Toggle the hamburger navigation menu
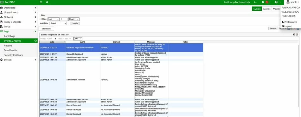 coord(41,2)
